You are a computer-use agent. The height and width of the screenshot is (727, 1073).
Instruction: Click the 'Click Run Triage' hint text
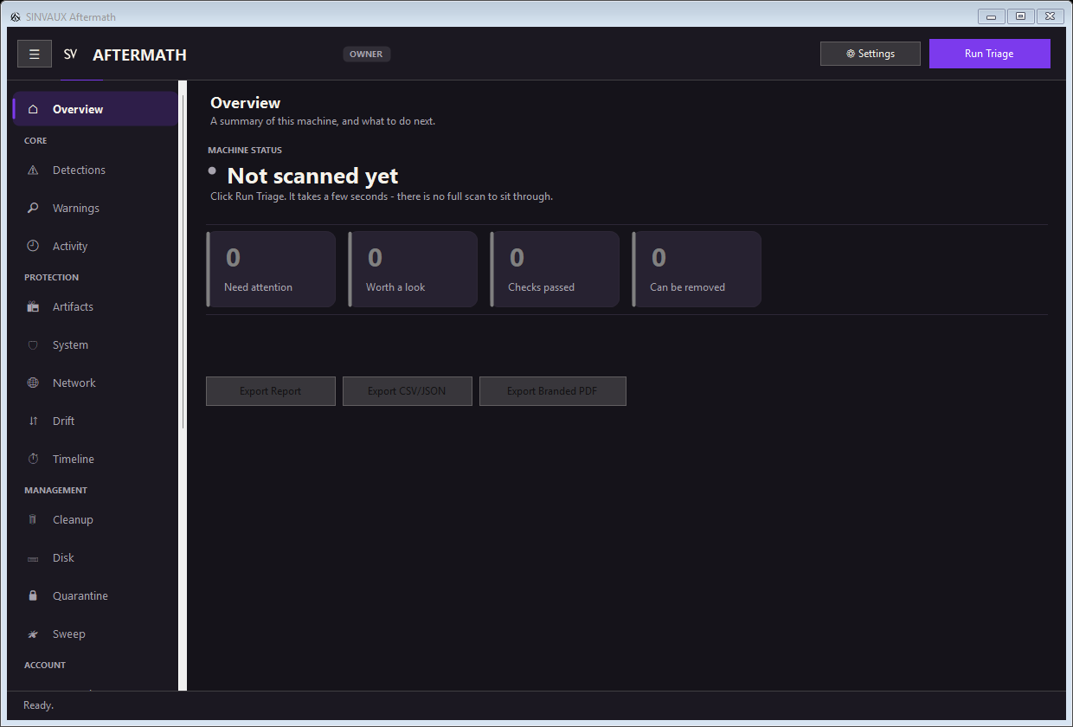(x=382, y=196)
